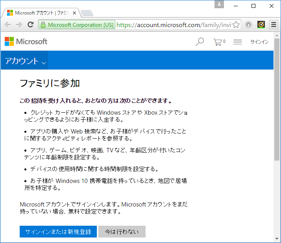
Task: Select the Microsoft アカウント browser tab
Action: (x=42, y=13)
